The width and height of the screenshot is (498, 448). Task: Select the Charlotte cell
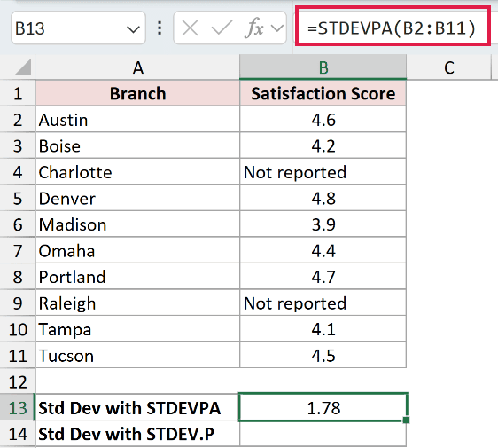(x=137, y=172)
